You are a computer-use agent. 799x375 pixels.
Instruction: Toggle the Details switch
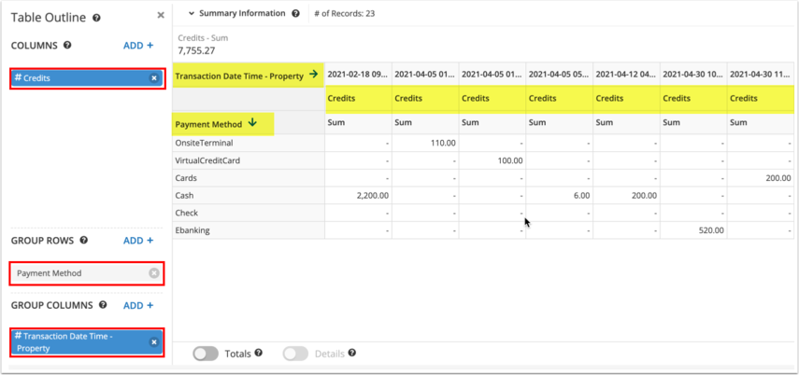click(295, 354)
